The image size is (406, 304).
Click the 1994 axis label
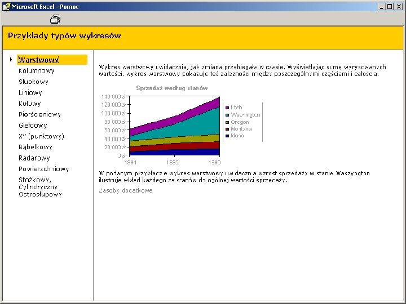[x=130, y=162]
